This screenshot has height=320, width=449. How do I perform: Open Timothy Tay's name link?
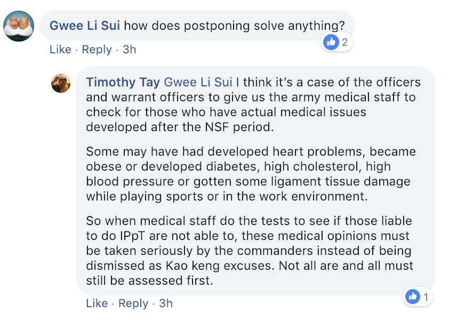coord(123,82)
